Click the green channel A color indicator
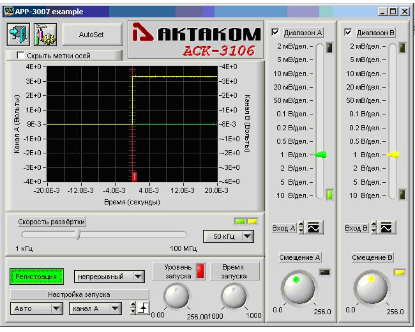 point(240,221)
